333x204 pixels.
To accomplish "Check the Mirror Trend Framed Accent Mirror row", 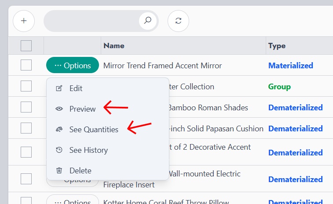I will [x=26, y=65].
